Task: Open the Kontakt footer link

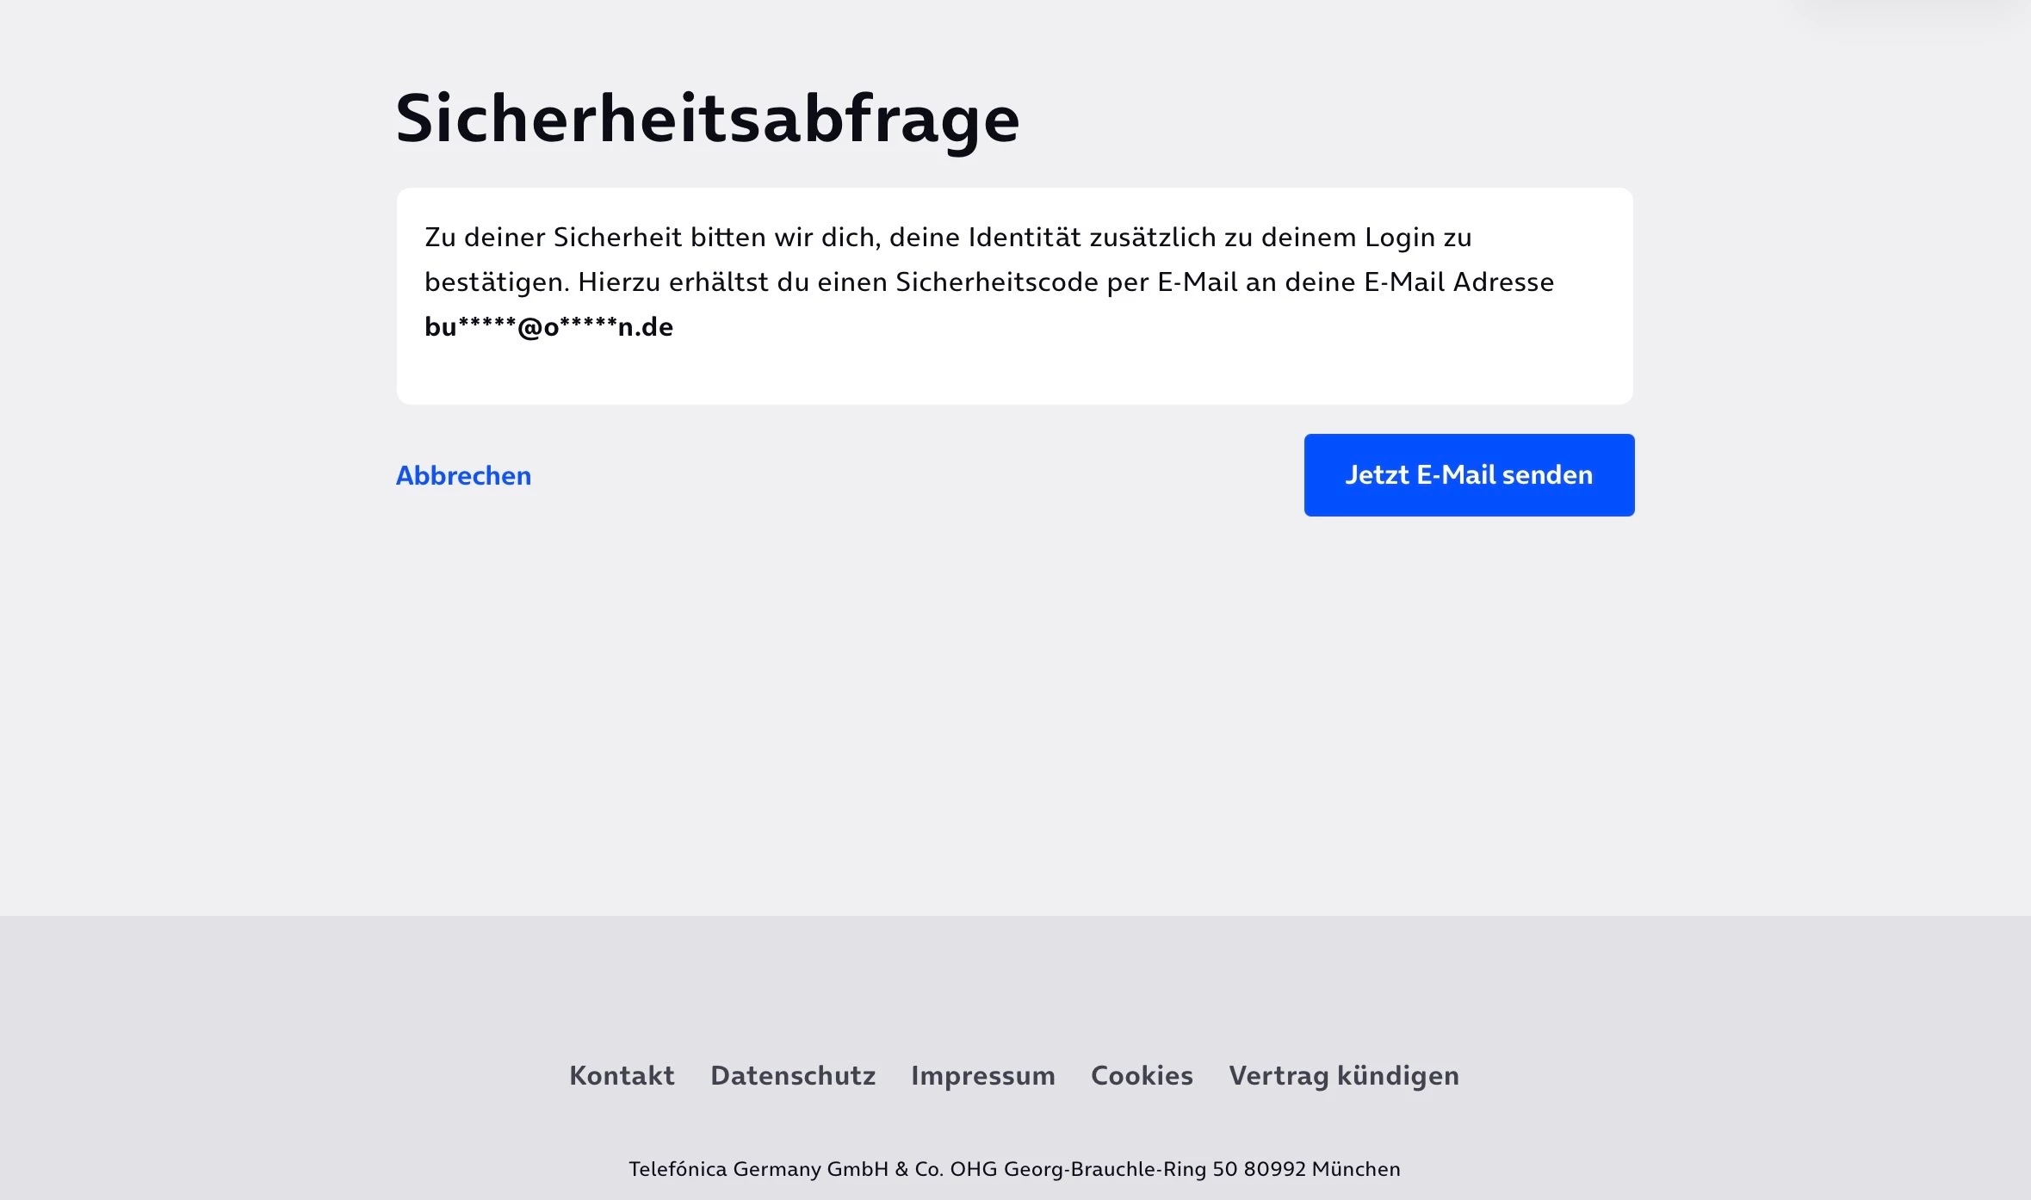Action: pyautogui.click(x=622, y=1075)
